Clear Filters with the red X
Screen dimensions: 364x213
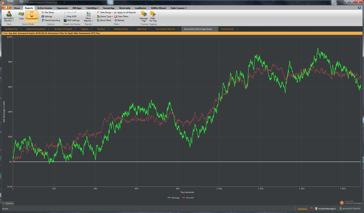click(121, 17)
